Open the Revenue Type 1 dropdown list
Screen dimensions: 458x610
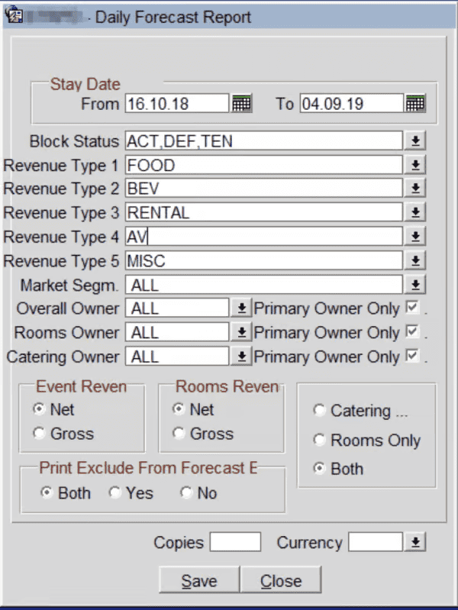tap(415, 165)
